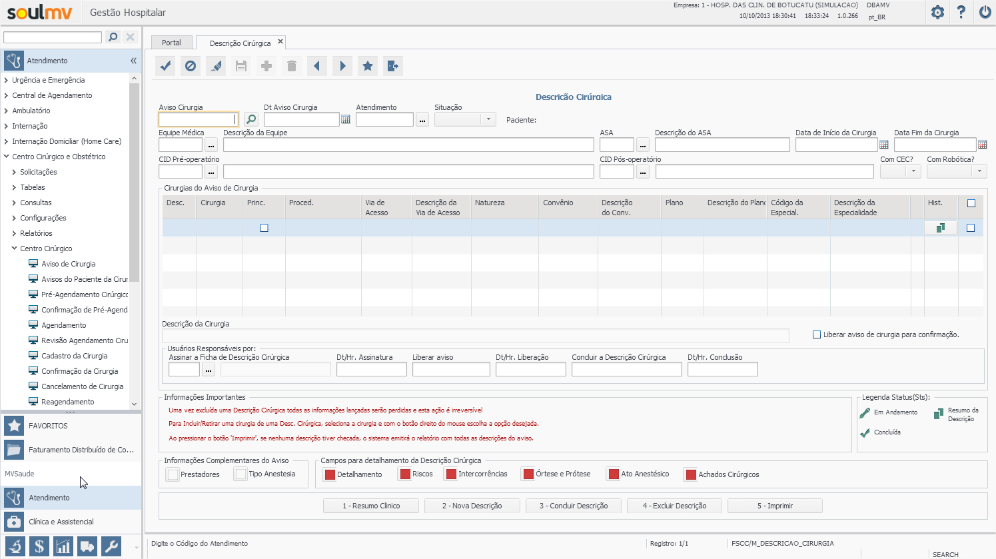Screen dimensions: 996x559
Task: Toggle the first row checkbox at grid's right
Action: coord(971,228)
